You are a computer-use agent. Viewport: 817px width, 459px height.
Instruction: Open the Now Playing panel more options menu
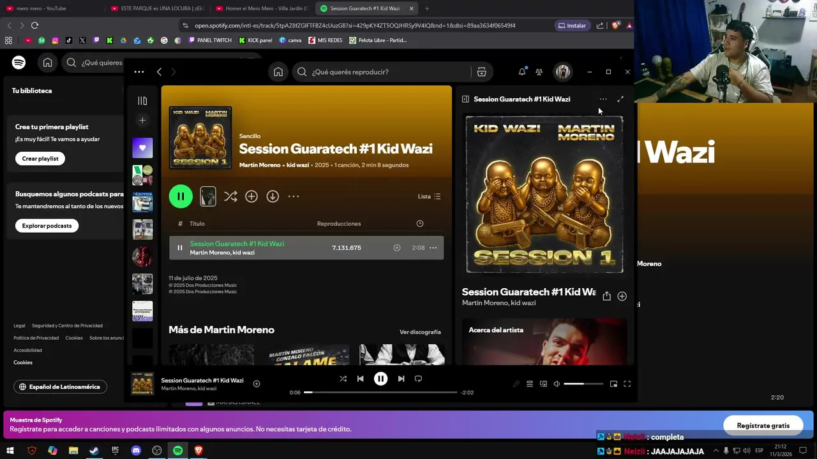(603, 99)
